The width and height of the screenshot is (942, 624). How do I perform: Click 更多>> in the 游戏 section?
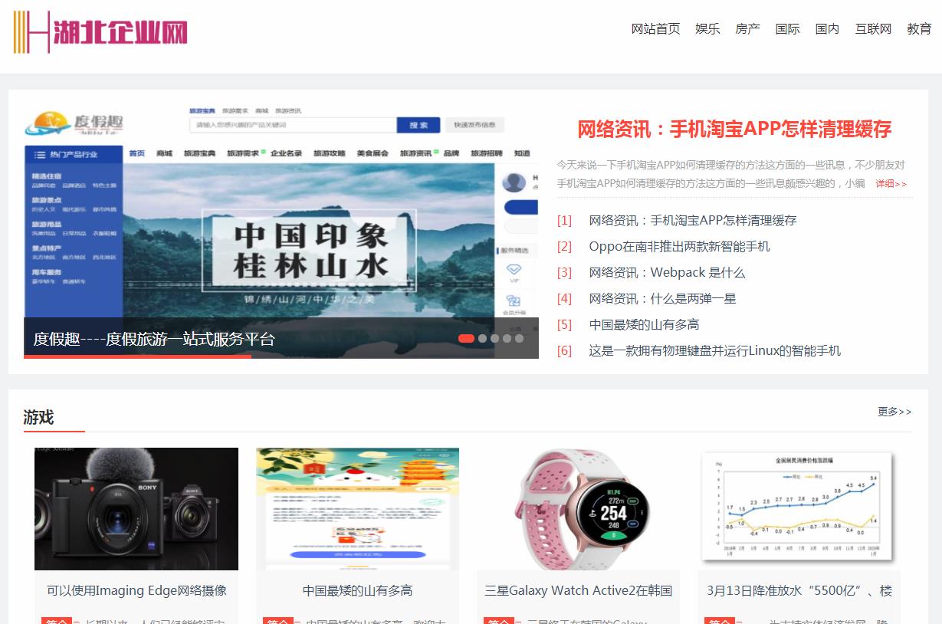point(894,412)
